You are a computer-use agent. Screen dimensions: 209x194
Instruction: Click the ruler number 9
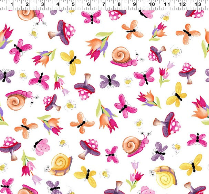coord(134,4)
